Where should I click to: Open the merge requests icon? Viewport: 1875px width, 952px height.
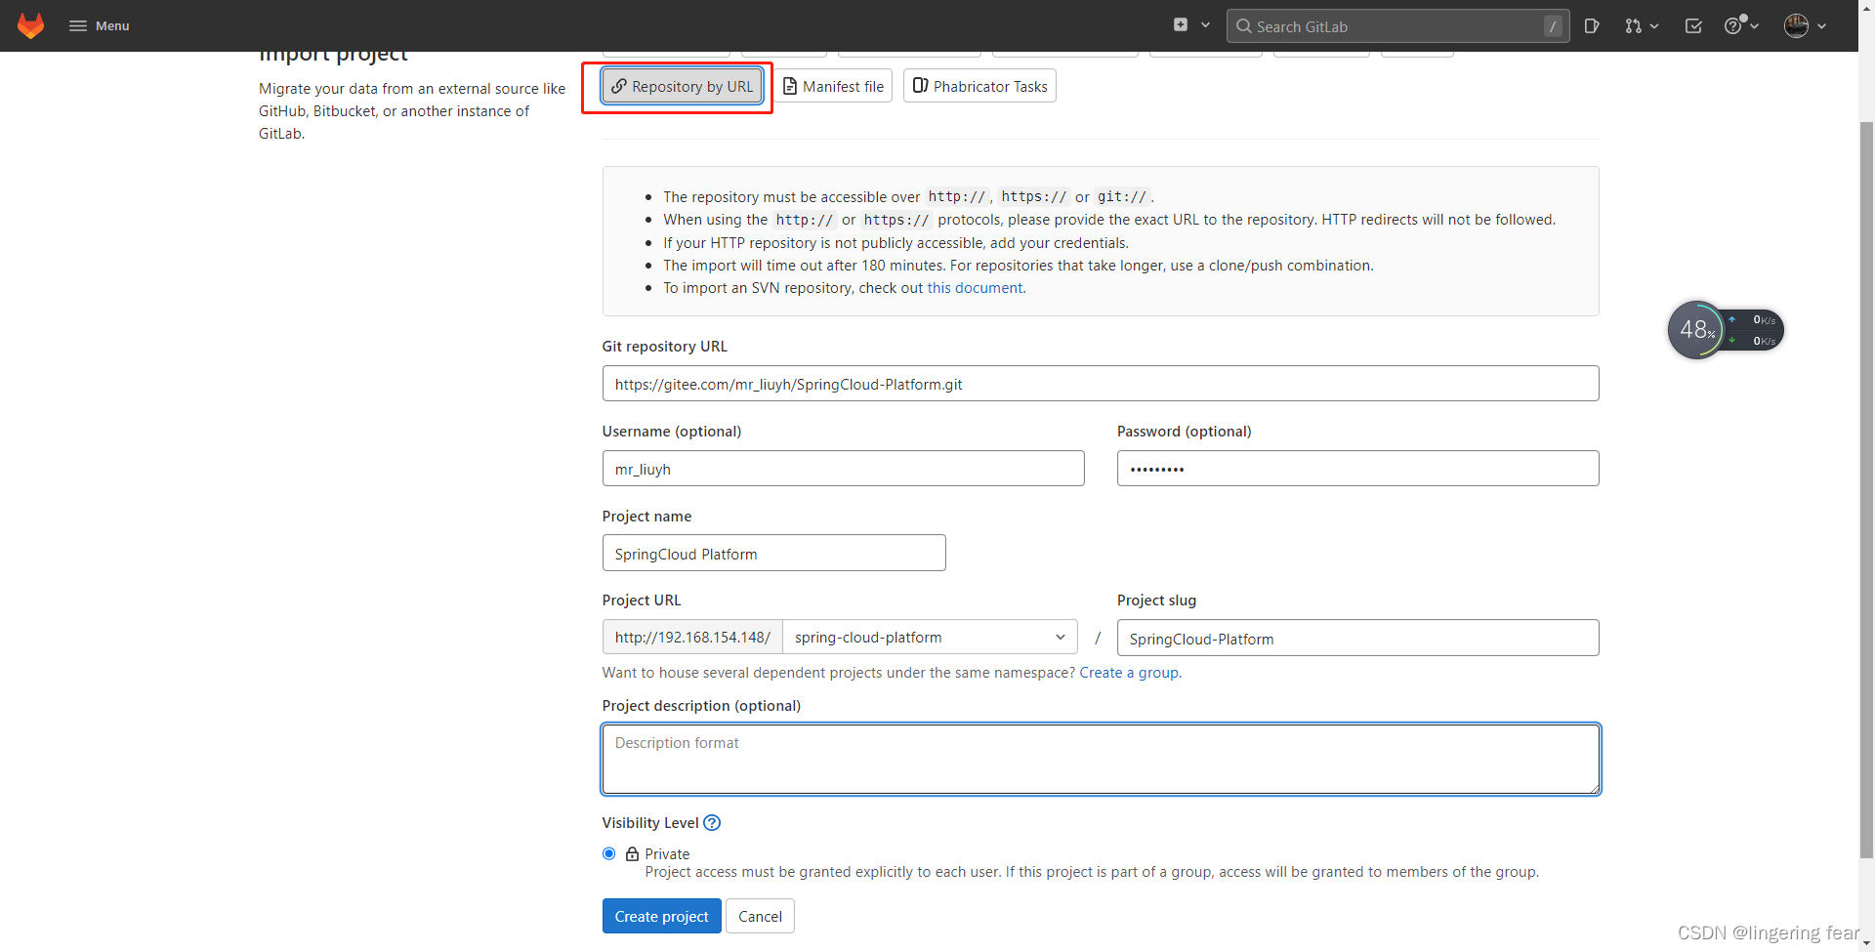tap(1633, 26)
